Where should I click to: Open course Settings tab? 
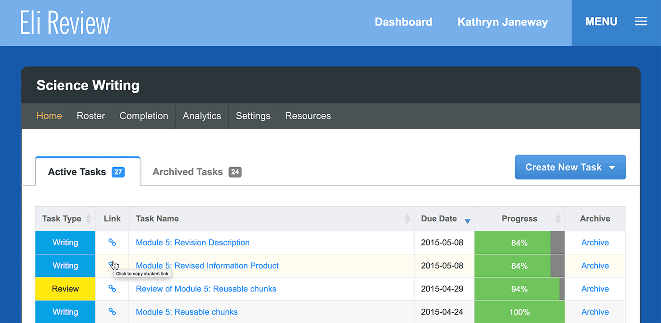(253, 116)
